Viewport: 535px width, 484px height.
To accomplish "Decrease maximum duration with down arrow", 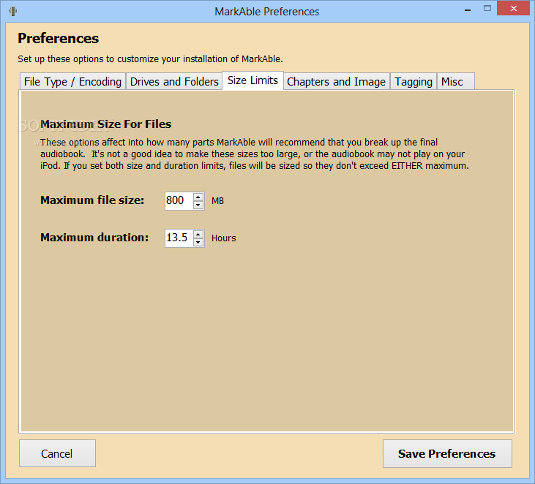I will point(198,242).
